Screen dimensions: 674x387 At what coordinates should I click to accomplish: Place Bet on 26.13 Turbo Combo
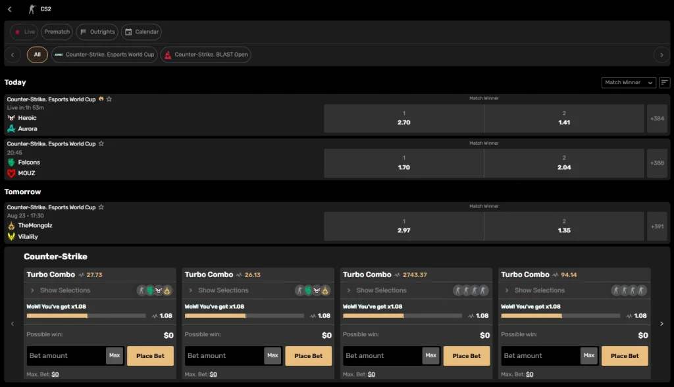coord(309,356)
